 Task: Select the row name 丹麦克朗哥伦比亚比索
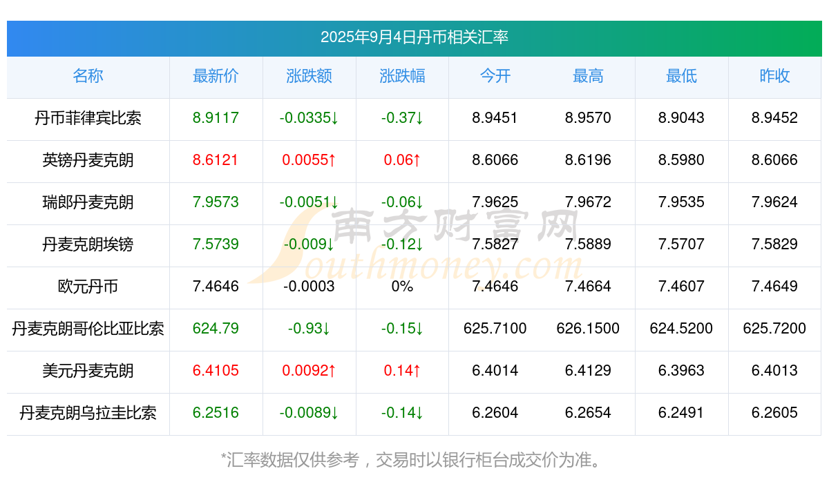click(88, 329)
